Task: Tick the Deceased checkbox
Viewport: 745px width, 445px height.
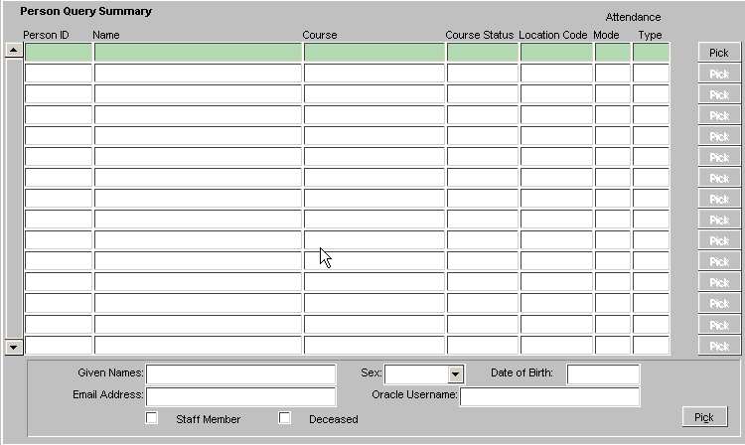Action: (285, 418)
